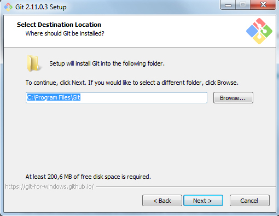Click "Where should Git be installed?" subtitle
Screen dimensions: 279x216
click(x=65, y=33)
